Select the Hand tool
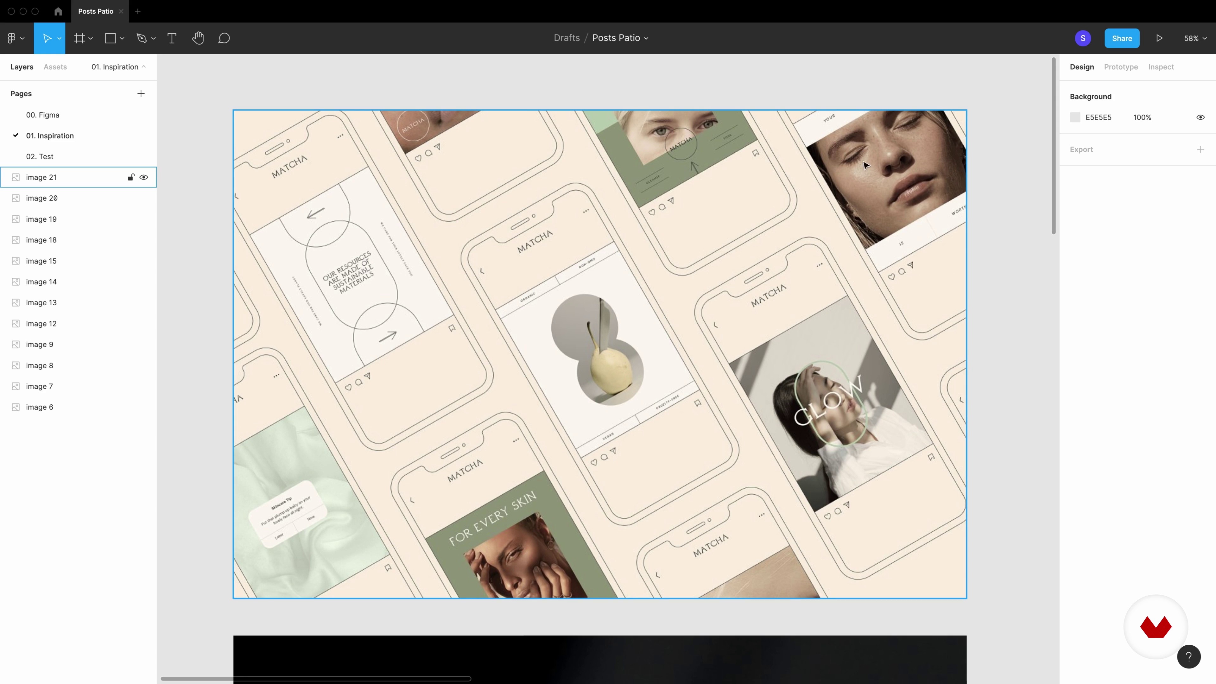This screenshot has height=684, width=1216. pyautogui.click(x=198, y=38)
